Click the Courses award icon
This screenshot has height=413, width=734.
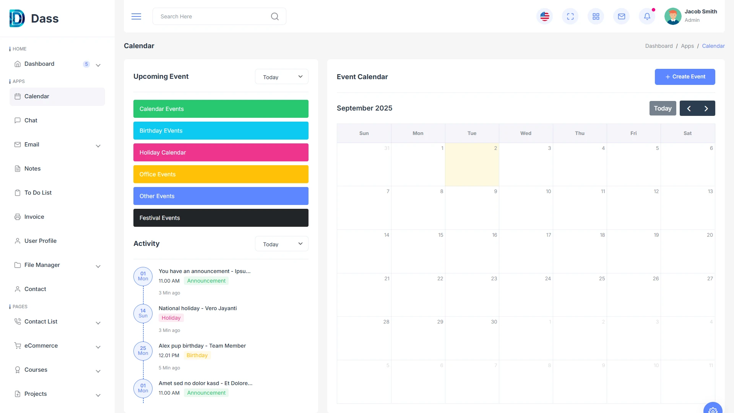pos(18,370)
